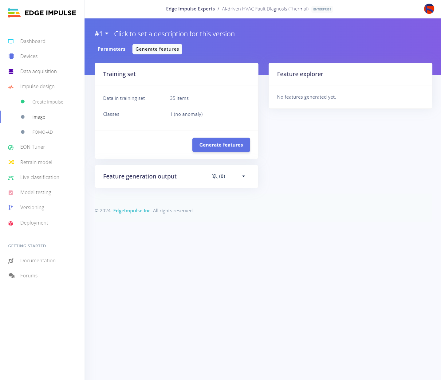Image resolution: width=441 pixels, height=380 pixels.
Task: Open the #1 version dropdown
Action: click(x=102, y=34)
